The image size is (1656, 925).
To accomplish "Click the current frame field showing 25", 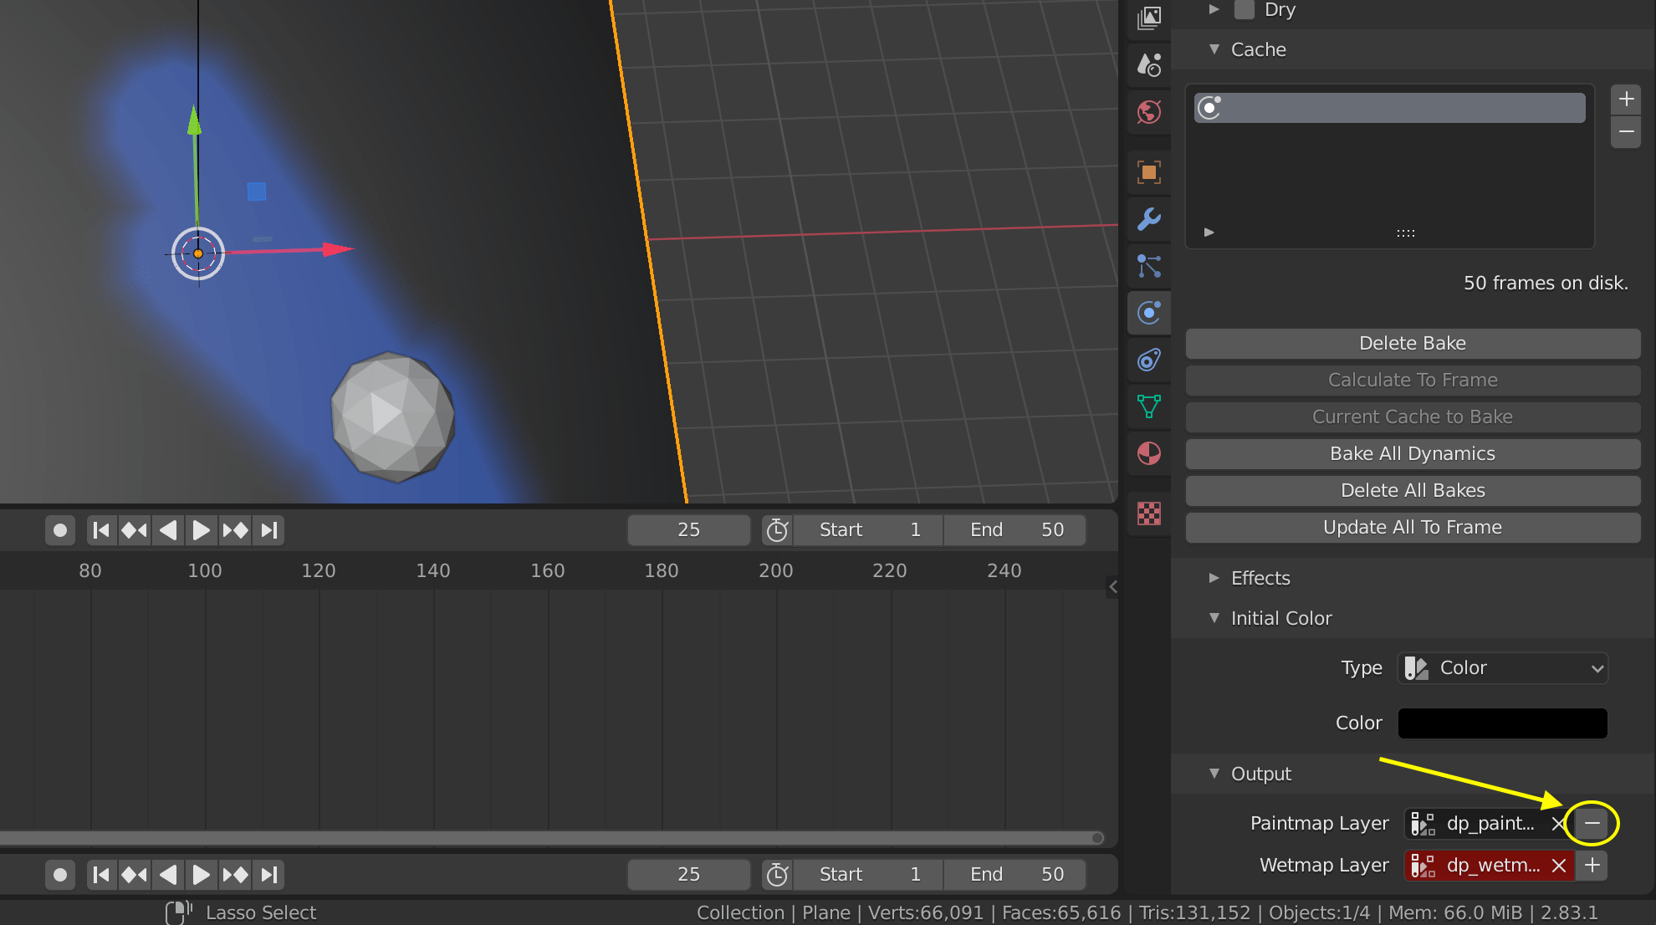I will (x=687, y=529).
